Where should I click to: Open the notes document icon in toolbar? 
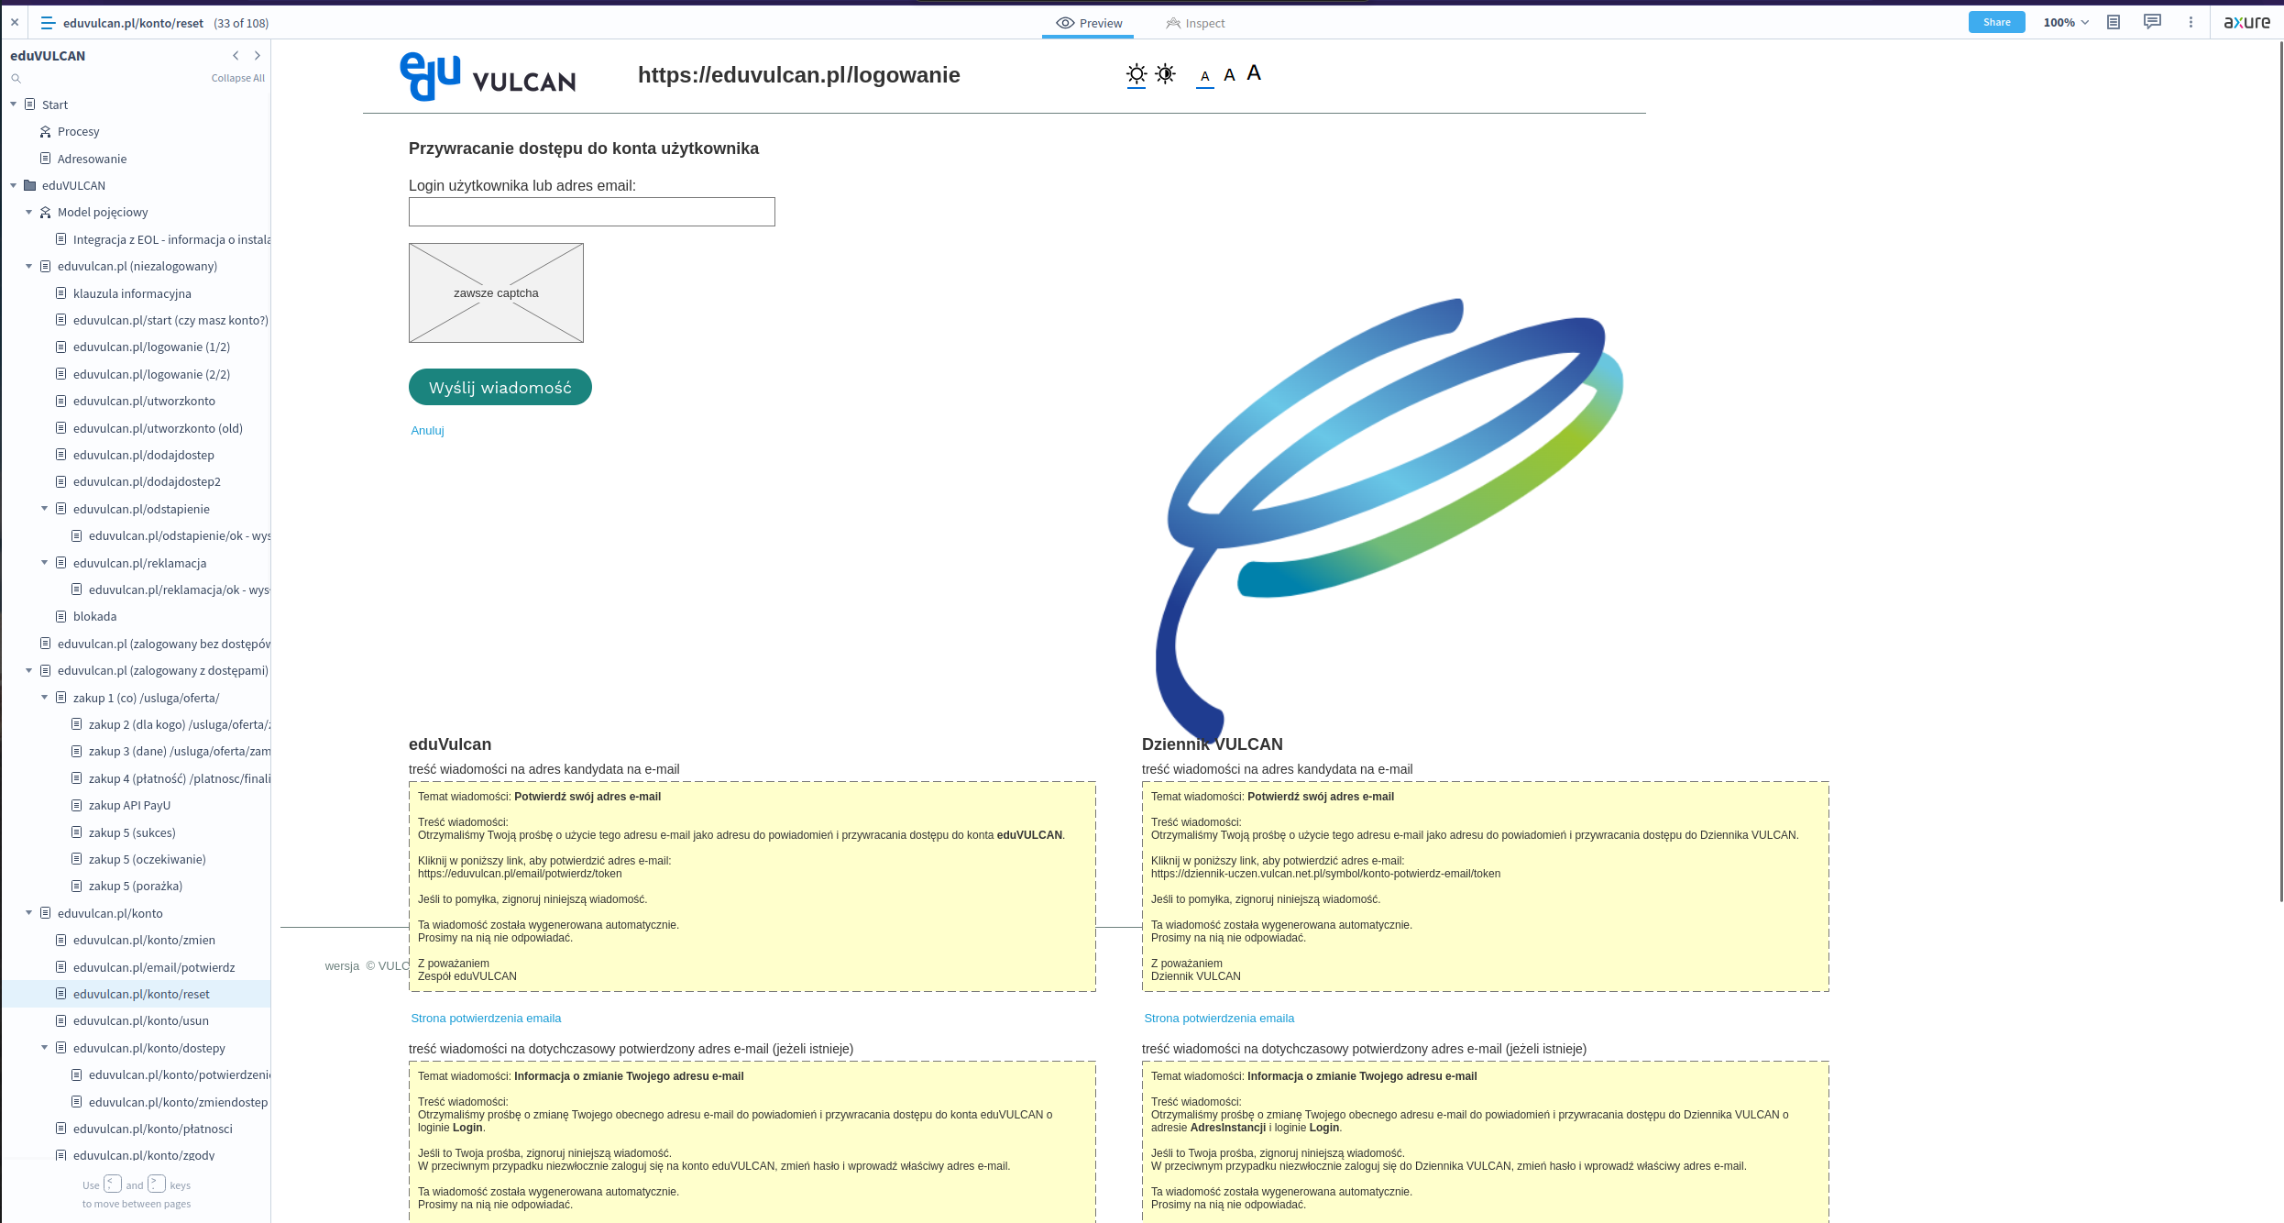pyautogui.click(x=2114, y=23)
